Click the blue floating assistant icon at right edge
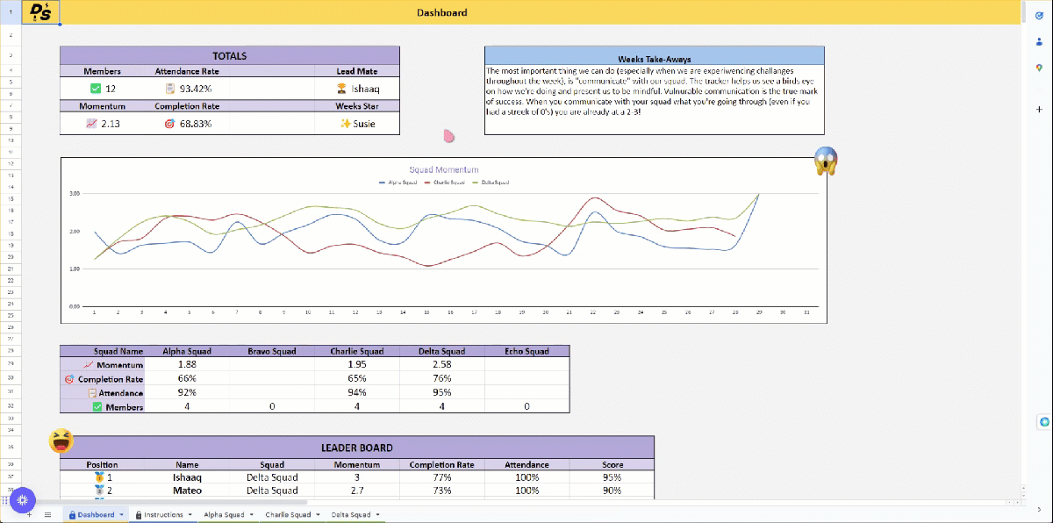Screen dimensions: 1053x523 coord(1044,422)
